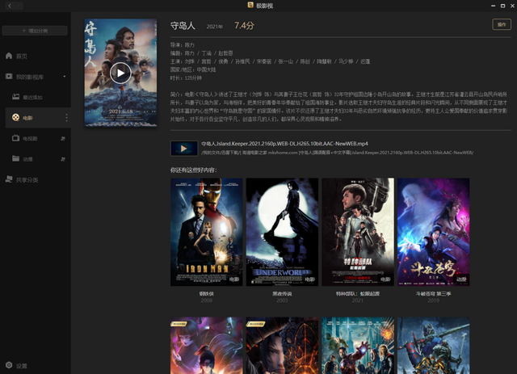The height and width of the screenshot is (374, 517).
Task: Minimize the 极影视 window
Action: pyautogui.click(x=493, y=6)
